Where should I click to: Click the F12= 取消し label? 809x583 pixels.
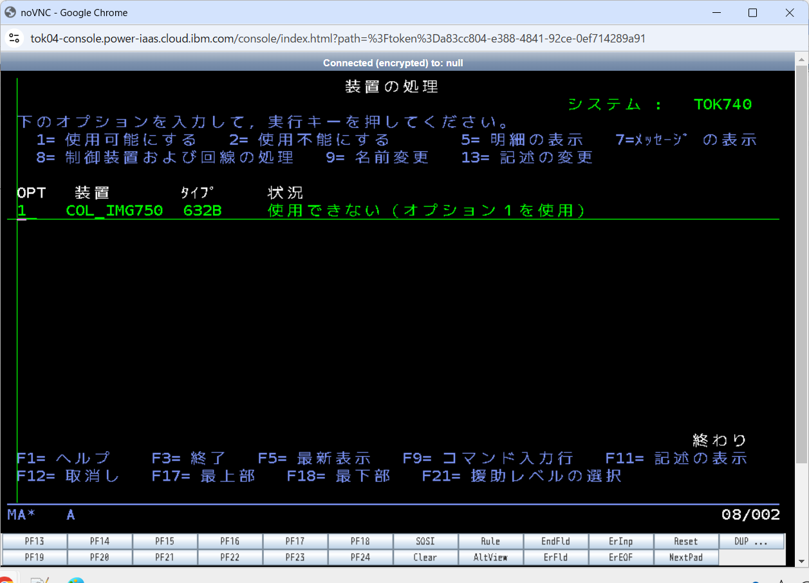tap(68, 476)
